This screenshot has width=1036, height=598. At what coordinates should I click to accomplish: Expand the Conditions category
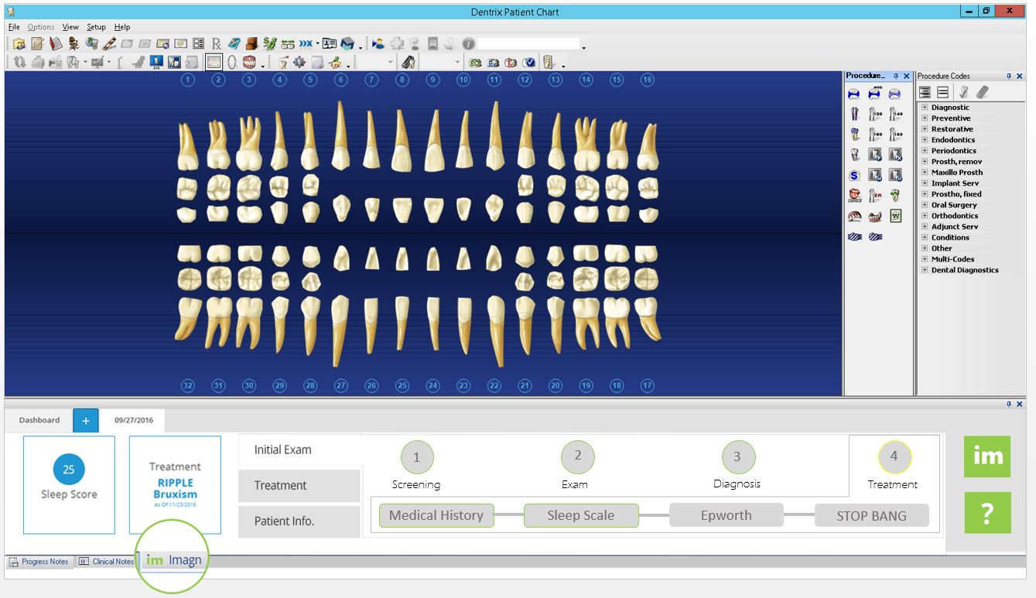pos(925,237)
